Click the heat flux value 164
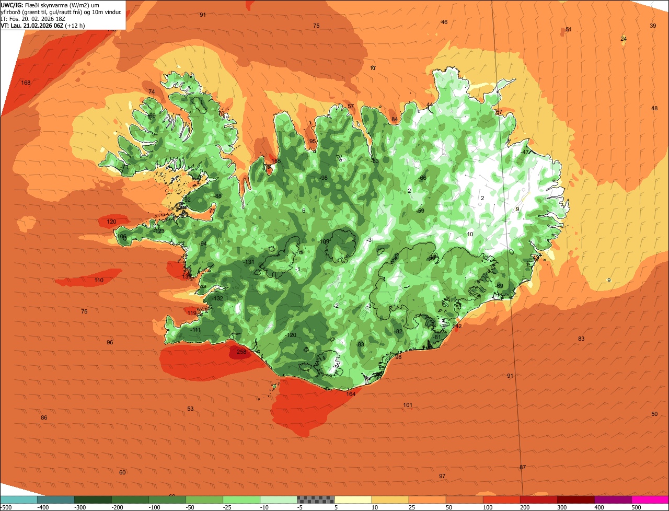 click(x=351, y=394)
